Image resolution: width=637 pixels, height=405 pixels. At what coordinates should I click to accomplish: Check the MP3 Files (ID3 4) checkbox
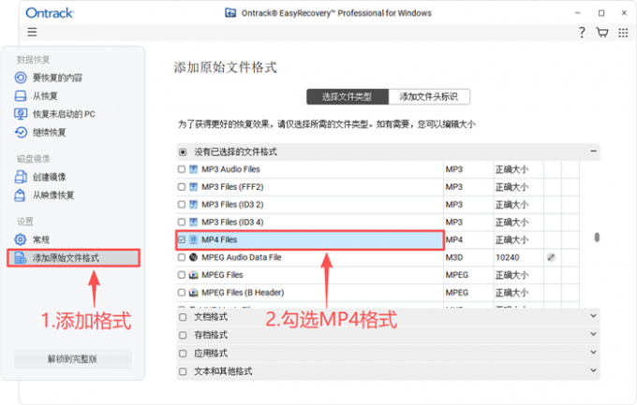(182, 222)
